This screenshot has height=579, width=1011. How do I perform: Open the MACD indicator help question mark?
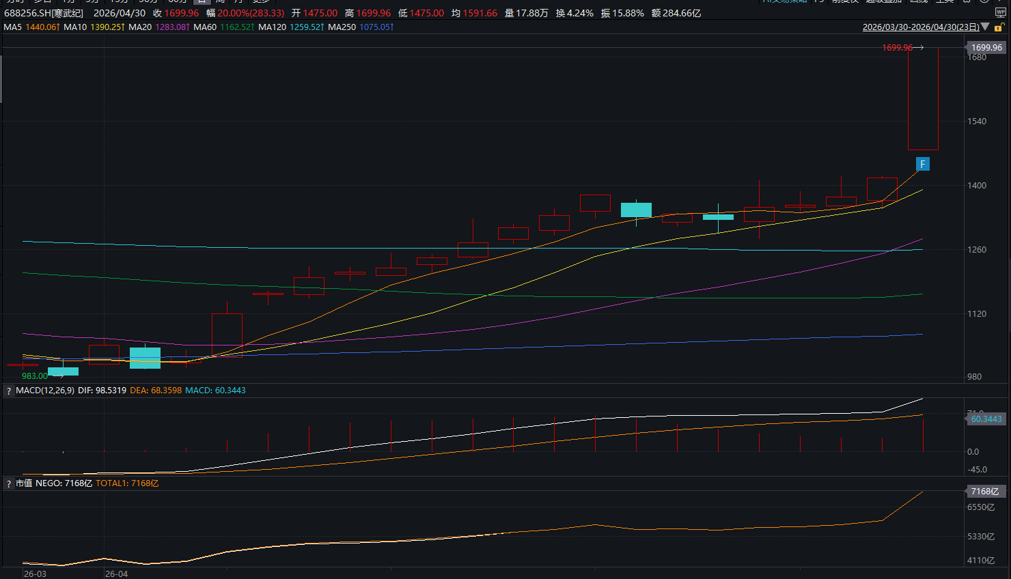(x=9, y=391)
